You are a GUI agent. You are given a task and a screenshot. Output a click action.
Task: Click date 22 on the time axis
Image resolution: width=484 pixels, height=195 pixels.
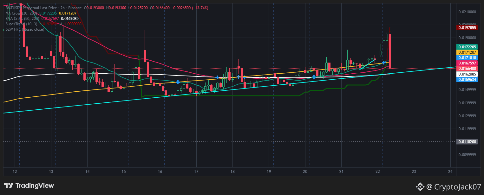point(378,172)
